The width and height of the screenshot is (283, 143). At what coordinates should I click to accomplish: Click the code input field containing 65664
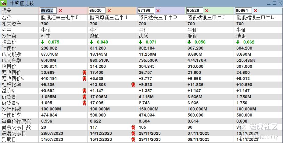(x=243, y=10)
